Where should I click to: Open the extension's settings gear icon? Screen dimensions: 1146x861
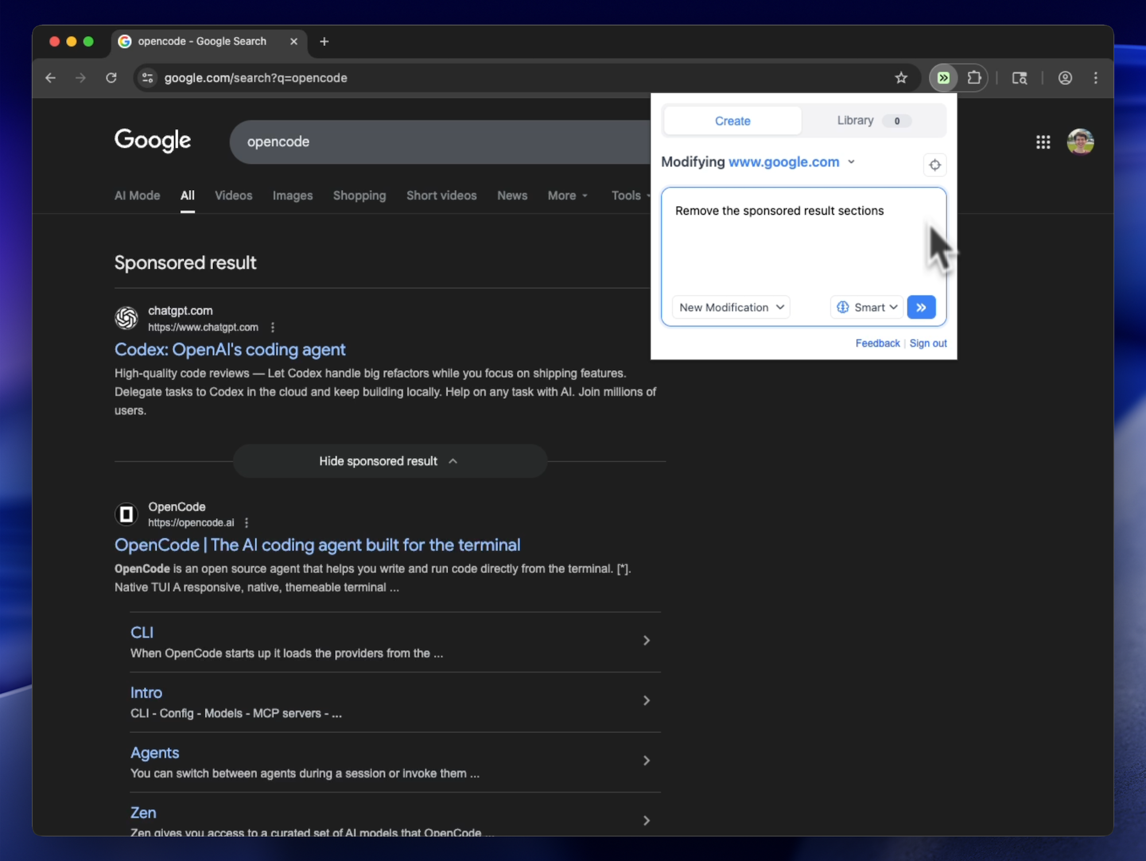pyautogui.click(x=934, y=165)
